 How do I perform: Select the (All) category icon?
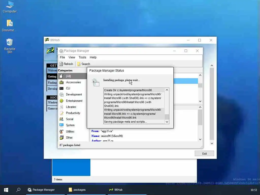point(61,76)
